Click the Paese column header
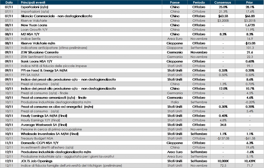The height and width of the screenshot is (168, 264). pyautogui.click(x=175, y=2)
